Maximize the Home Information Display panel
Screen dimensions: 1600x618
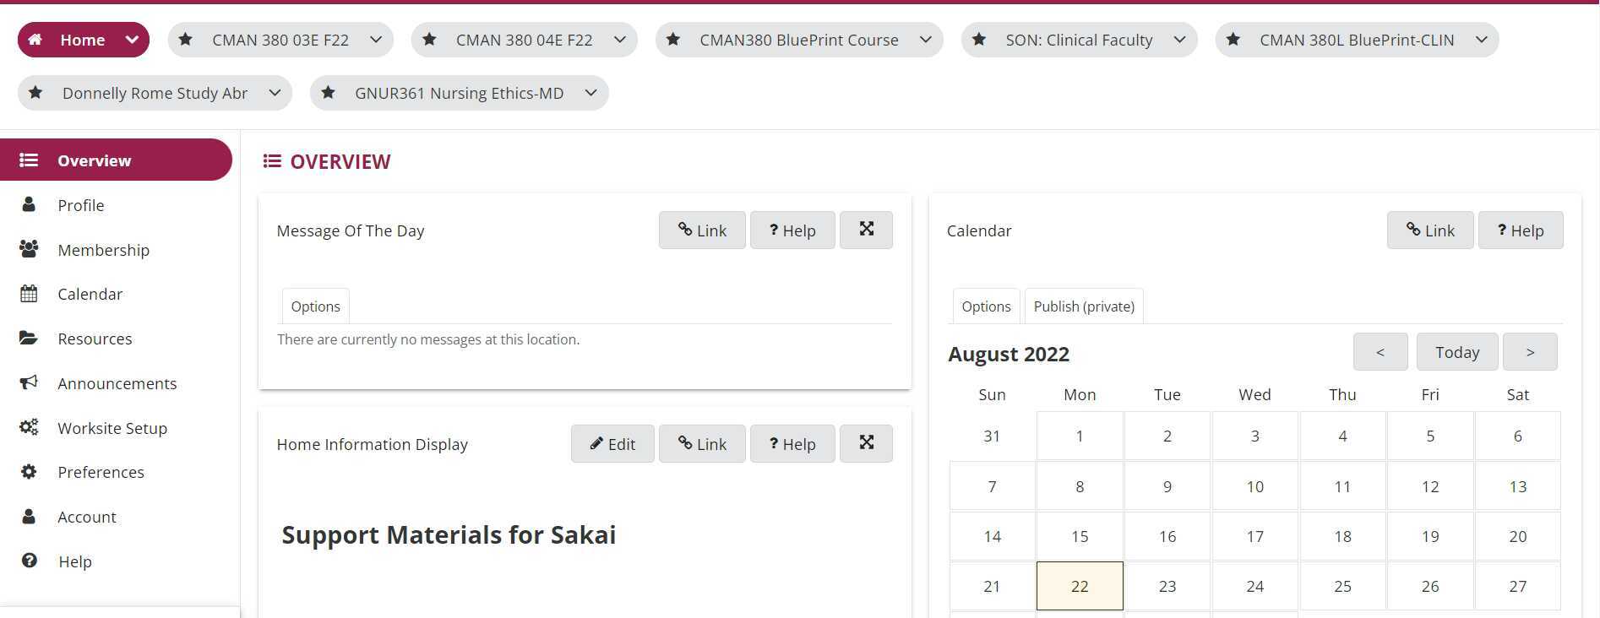866,443
